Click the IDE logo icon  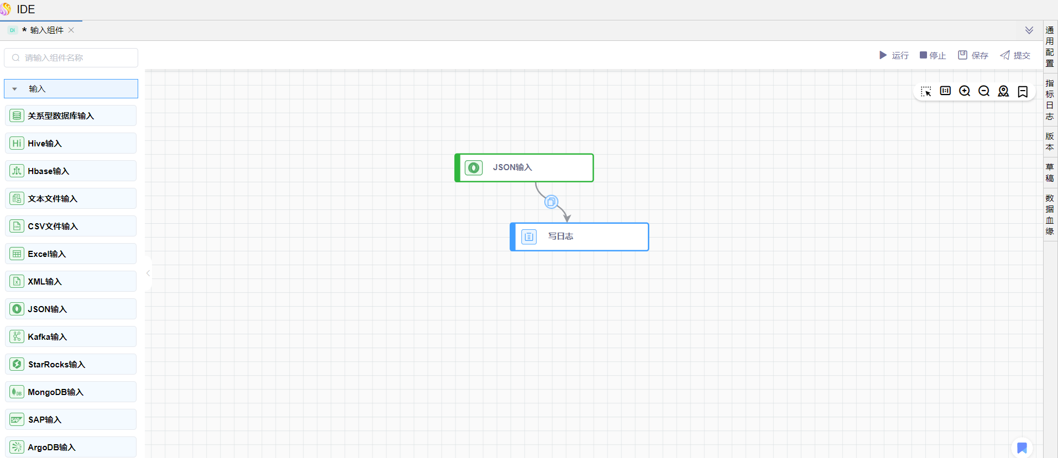[6, 9]
